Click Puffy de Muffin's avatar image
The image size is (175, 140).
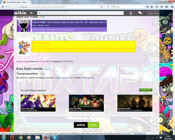pyautogui.click(x=24, y=26)
